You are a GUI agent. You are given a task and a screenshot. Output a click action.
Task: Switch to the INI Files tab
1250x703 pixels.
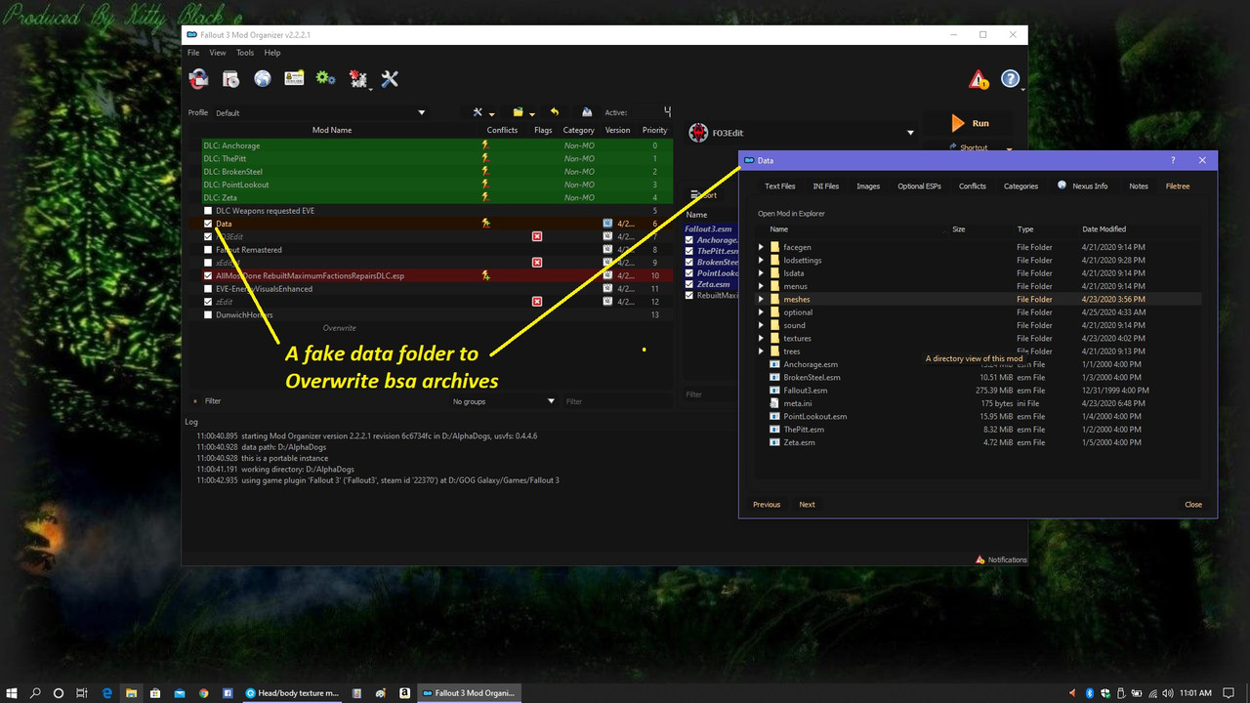[825, 186]
